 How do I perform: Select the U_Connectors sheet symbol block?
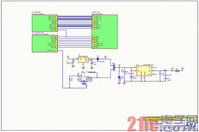pyautogui.click(x=45, y=23)
